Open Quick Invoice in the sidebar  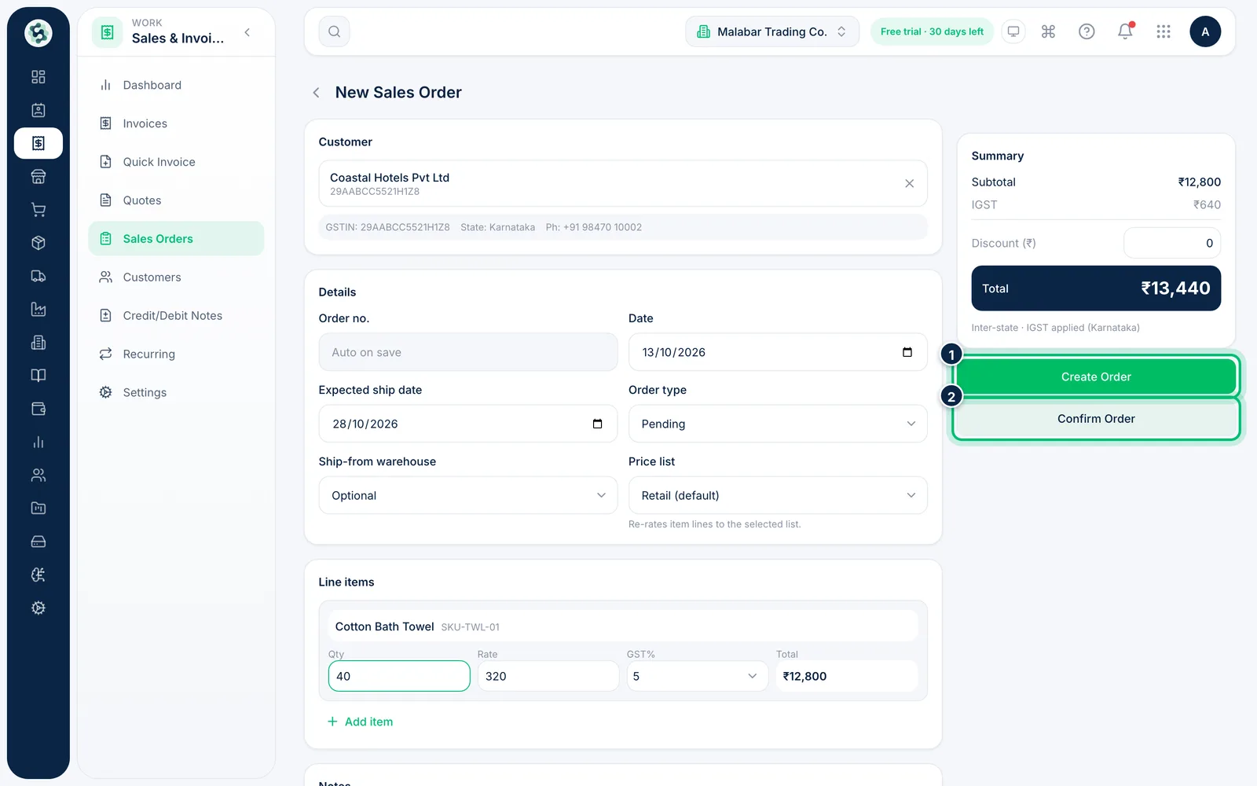tap(176, 162)
